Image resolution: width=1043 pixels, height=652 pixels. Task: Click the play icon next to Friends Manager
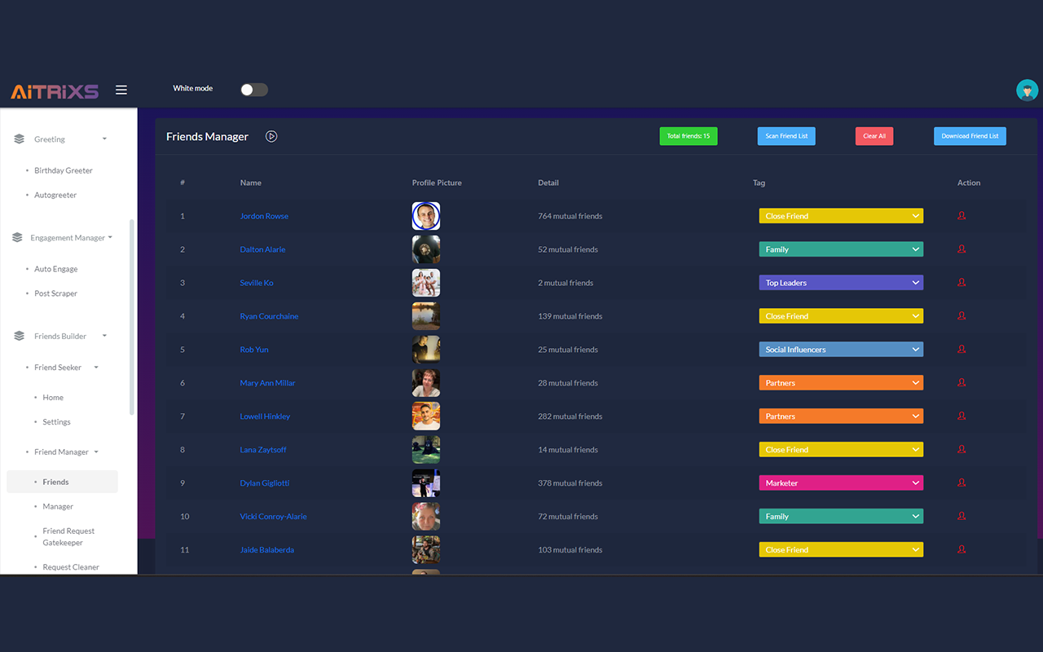(271, 136)
